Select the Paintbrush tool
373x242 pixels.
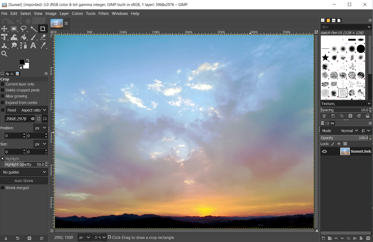coord(33,37)
